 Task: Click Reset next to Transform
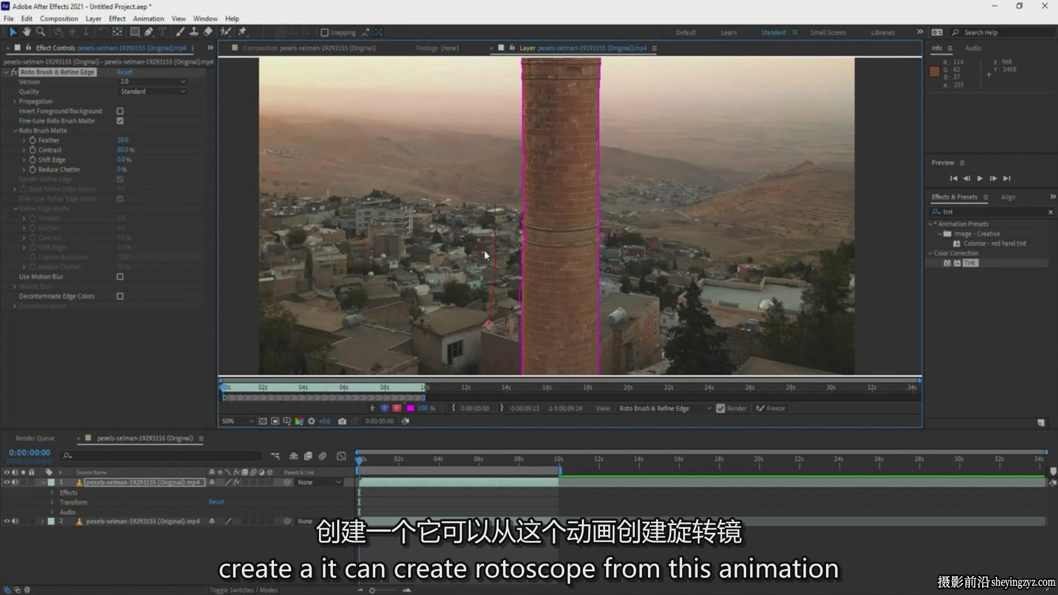point(216,502)
